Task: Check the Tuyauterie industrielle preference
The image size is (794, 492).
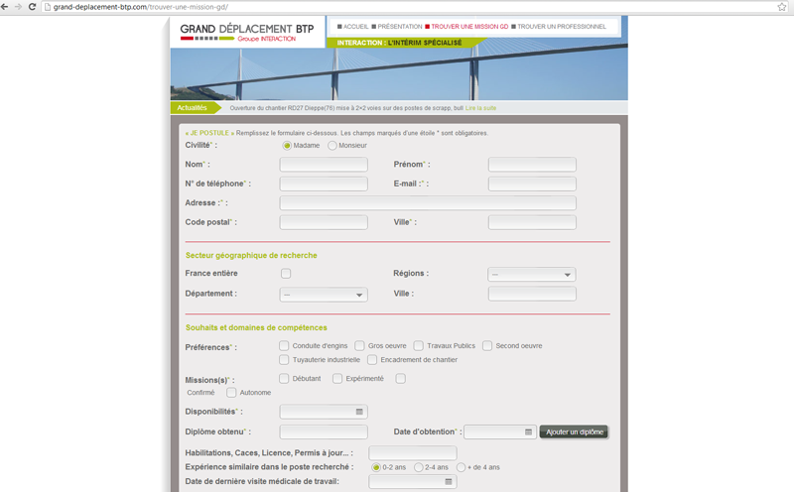Action: tap(284, 360)
